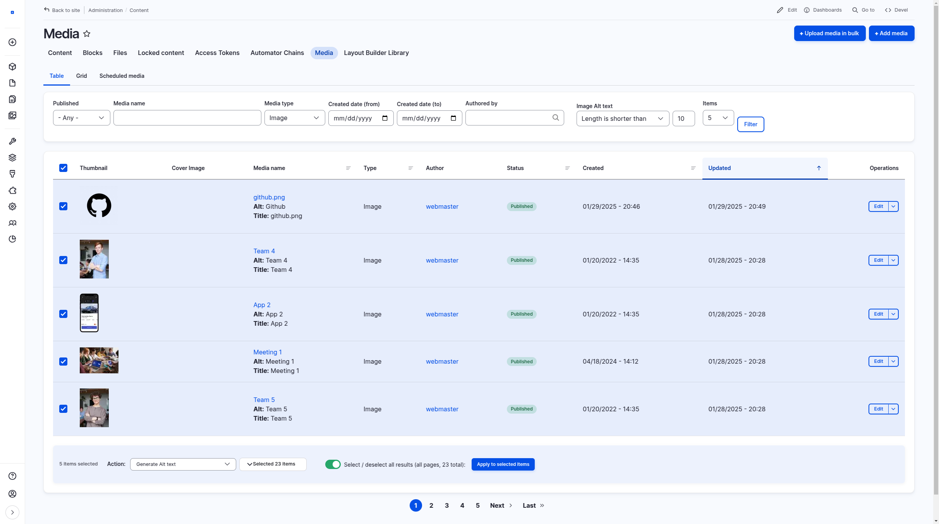Uncheck the github.png row checkbox

point(64,206)
